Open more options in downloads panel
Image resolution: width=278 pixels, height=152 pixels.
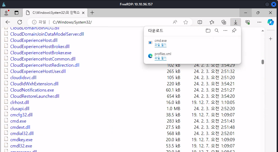click(225, 31)
